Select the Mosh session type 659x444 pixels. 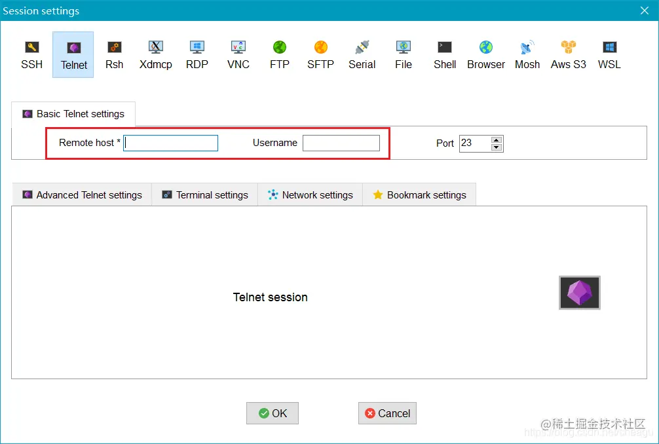pyautogui.click(x=527, y=55)
